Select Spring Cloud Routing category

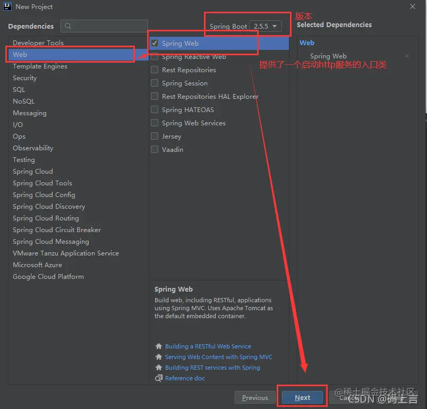pos(78,218)
